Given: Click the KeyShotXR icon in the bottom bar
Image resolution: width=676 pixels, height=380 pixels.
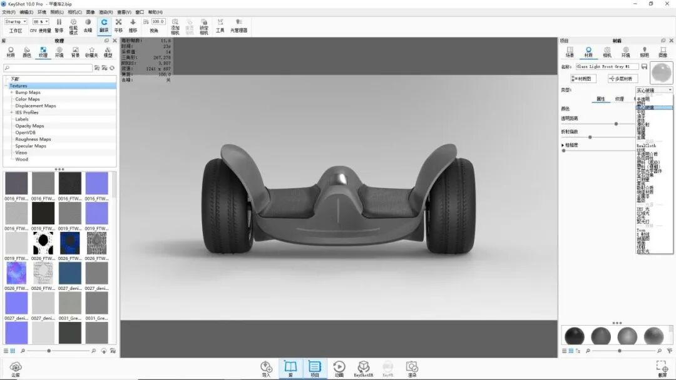Looking at the screenshot, I should click(363, 367).
